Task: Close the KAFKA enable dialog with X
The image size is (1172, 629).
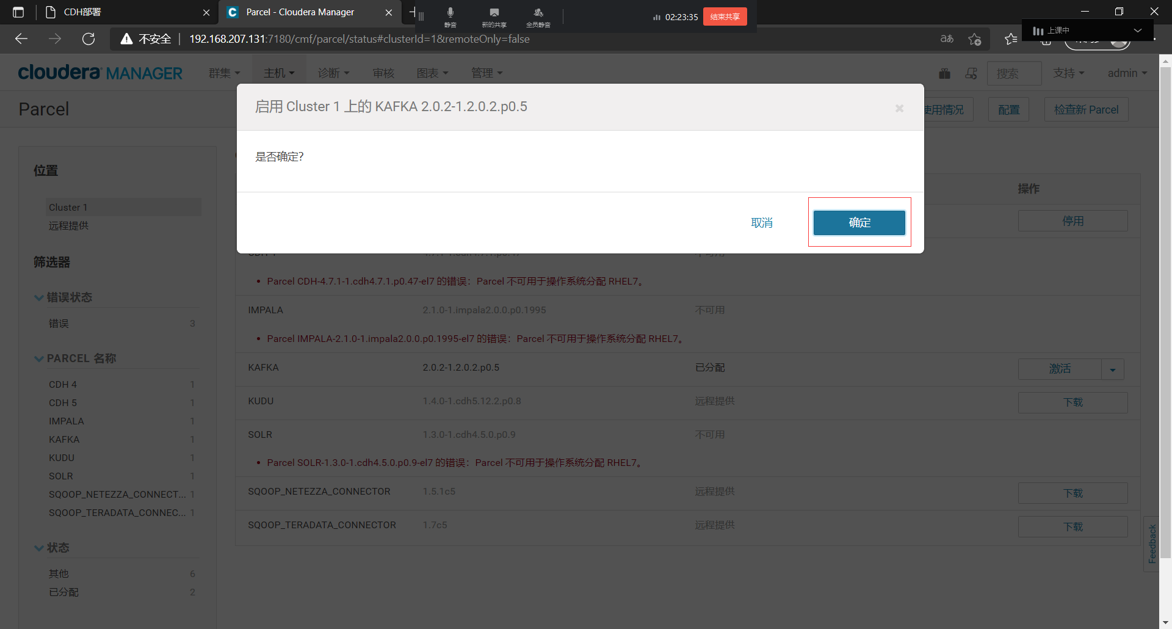Action: [899, 108]
